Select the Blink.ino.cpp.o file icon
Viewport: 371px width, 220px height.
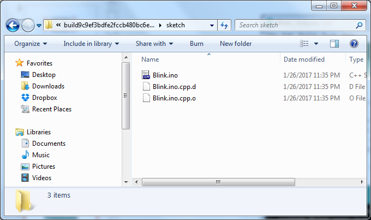pos(146,98)
